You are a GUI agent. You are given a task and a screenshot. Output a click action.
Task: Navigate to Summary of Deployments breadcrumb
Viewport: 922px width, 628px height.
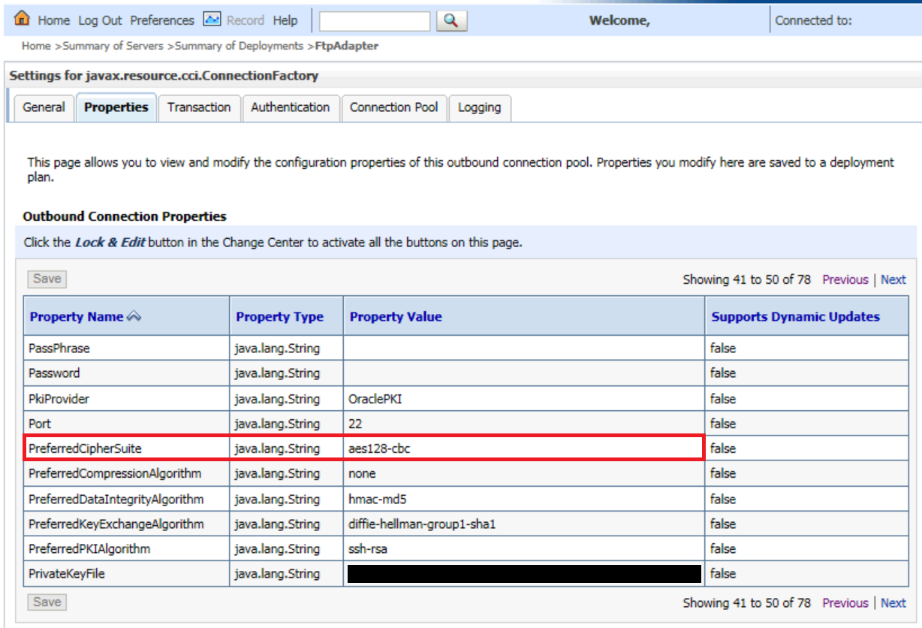pos(239,46)
